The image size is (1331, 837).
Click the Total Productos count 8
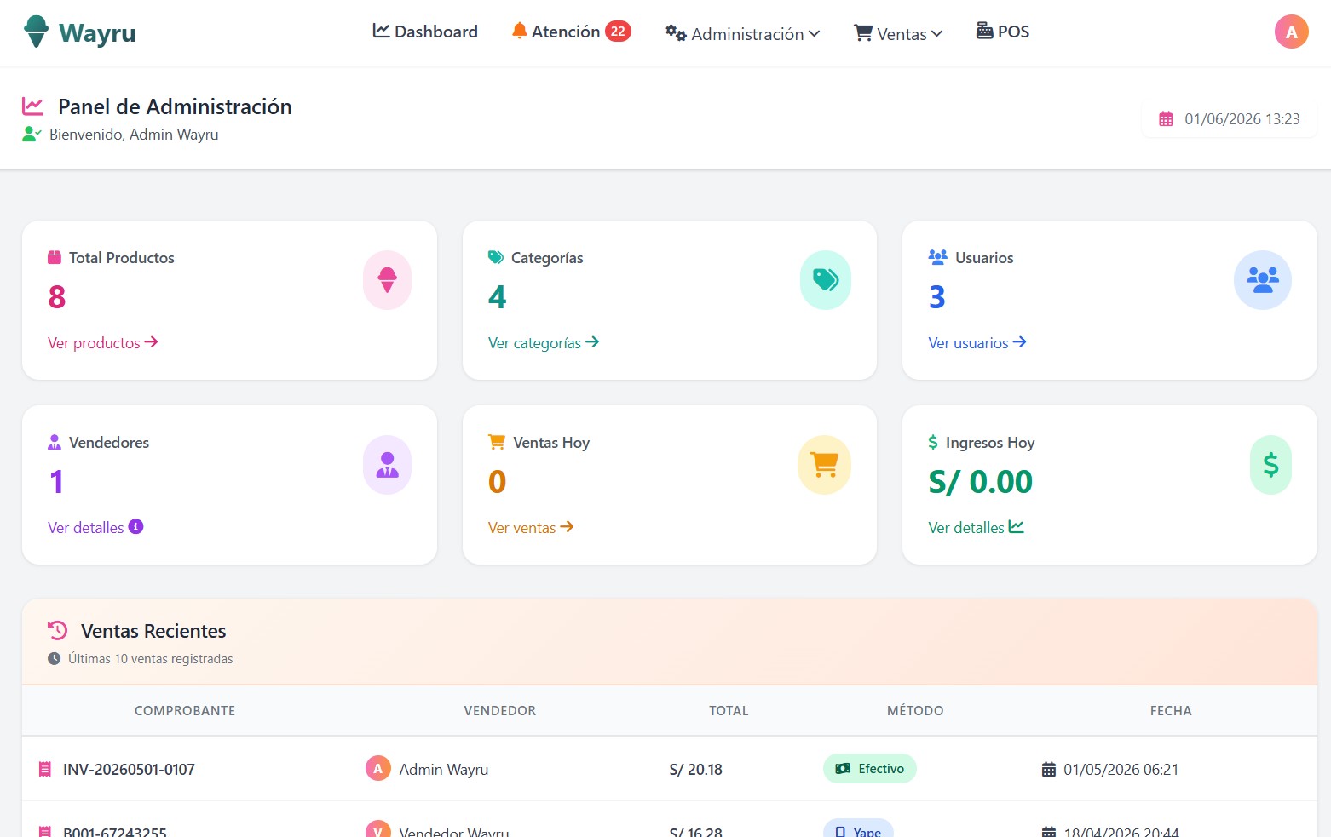point(57,297)
